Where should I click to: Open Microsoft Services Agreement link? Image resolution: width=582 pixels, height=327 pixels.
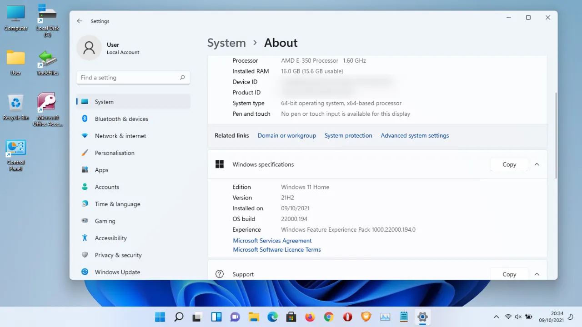tap(272, 241)
